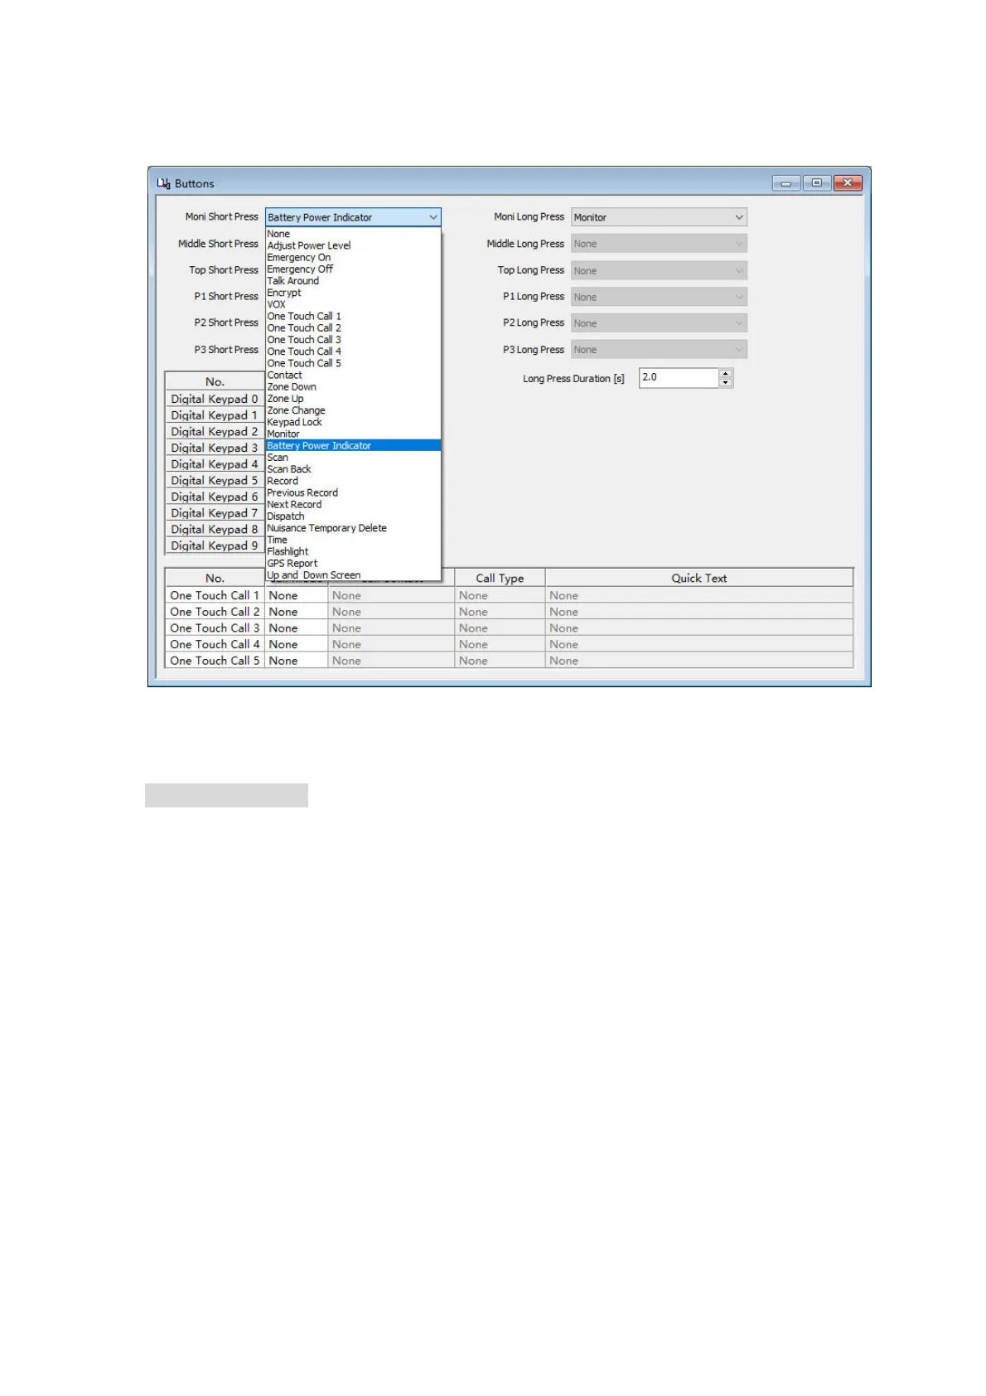Image resolution: width=986 pixels, height=1396 pixels.
Task: Choose None from the dropdown list
Action: (353, 234)
